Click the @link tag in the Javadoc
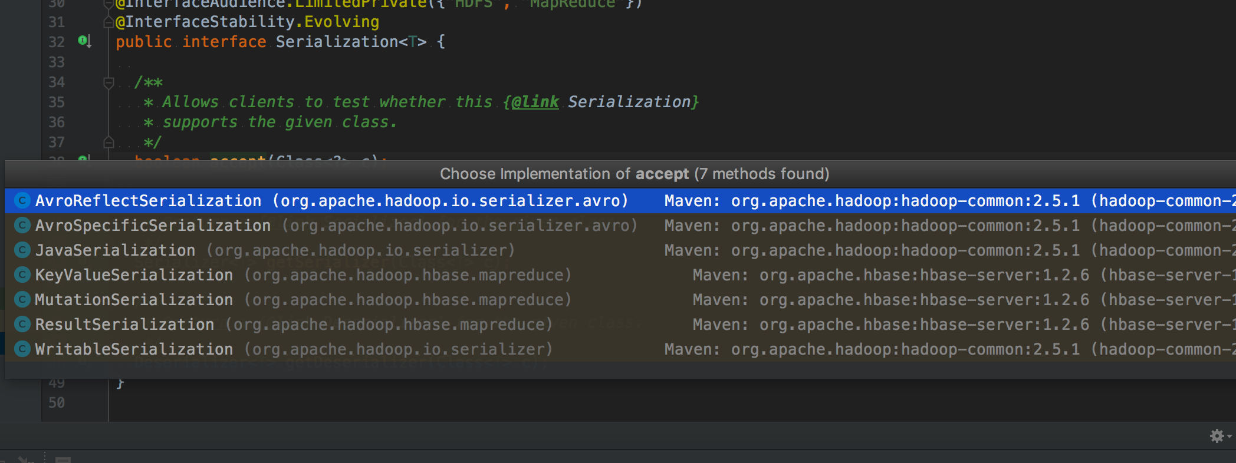This screenshot has height=463, width=1236. tap(535, 102)
